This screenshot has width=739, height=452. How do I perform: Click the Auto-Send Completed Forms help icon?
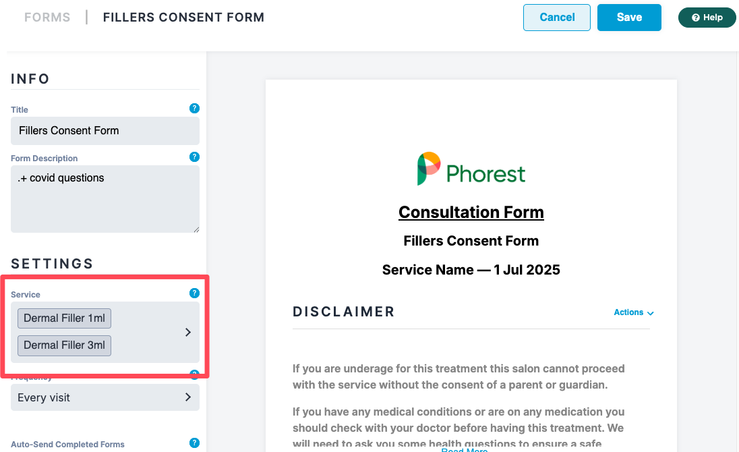(x=194, y=443)
